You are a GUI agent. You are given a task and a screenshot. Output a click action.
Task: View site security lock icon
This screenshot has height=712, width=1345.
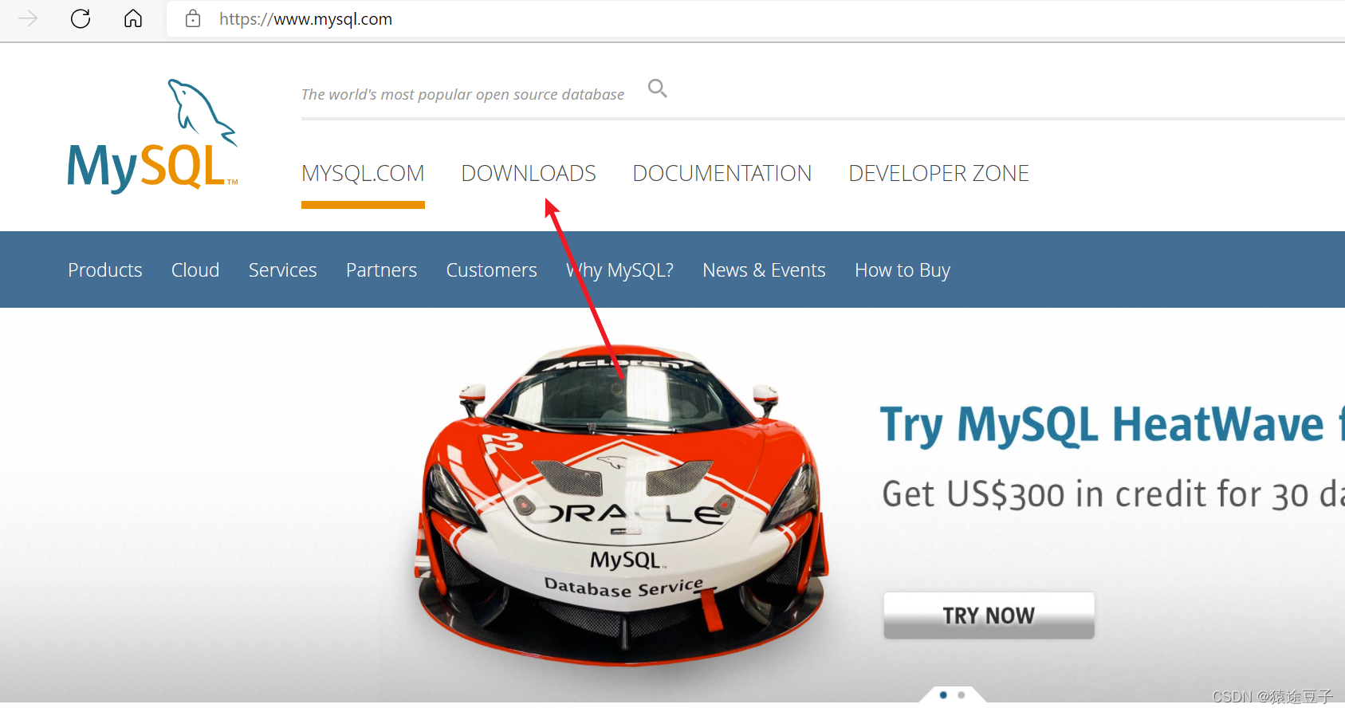(x=193, y=18)
